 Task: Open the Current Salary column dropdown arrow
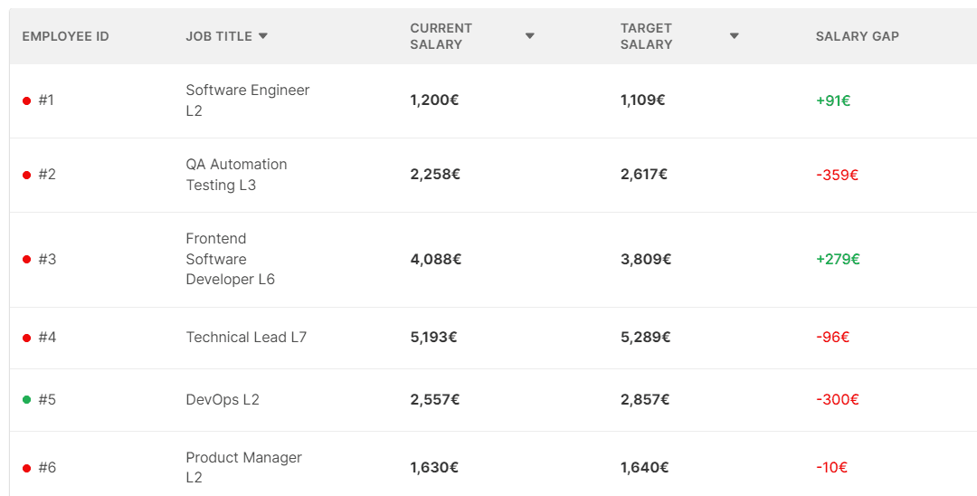tap(529, 36)
